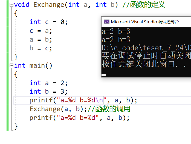Click the 'b = c;' line
This screenshot has width=191, height=144.
tap(41, 48)
